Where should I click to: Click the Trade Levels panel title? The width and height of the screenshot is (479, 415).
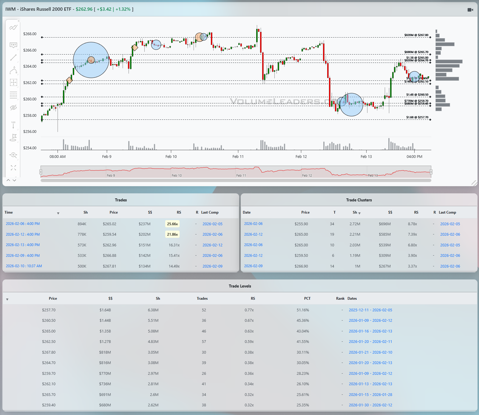click(x=240, y=286)
